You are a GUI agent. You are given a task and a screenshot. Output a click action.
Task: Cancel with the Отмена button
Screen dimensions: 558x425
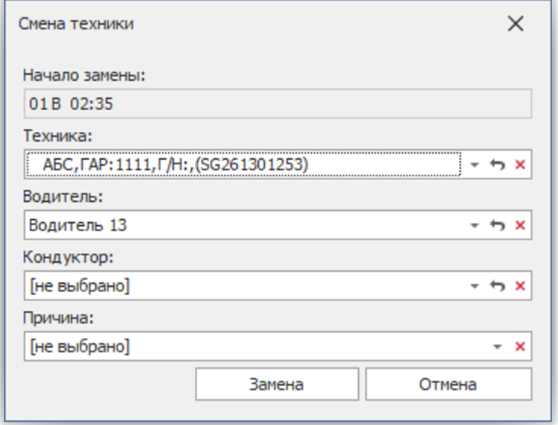tap(448, 385)
